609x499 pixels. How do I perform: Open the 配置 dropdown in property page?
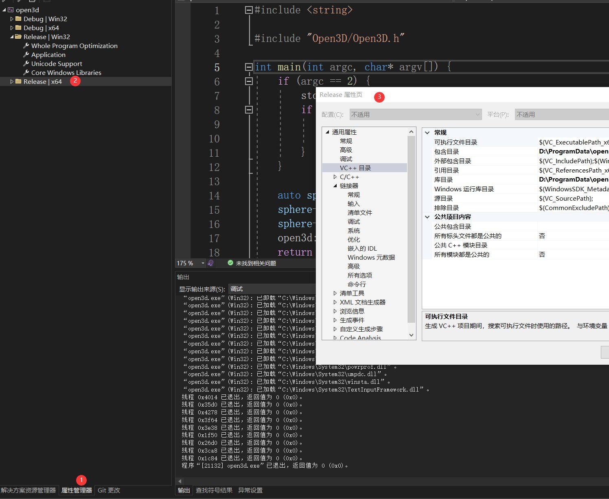[x=416, y=114]
